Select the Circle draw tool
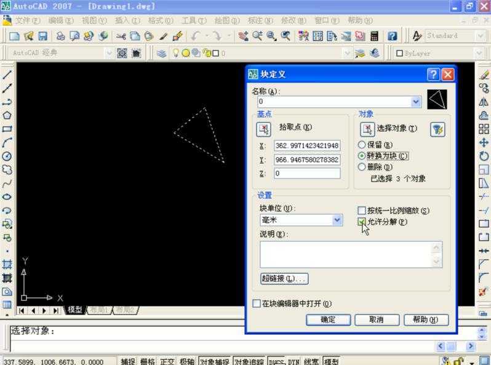 tap(7, 156)
